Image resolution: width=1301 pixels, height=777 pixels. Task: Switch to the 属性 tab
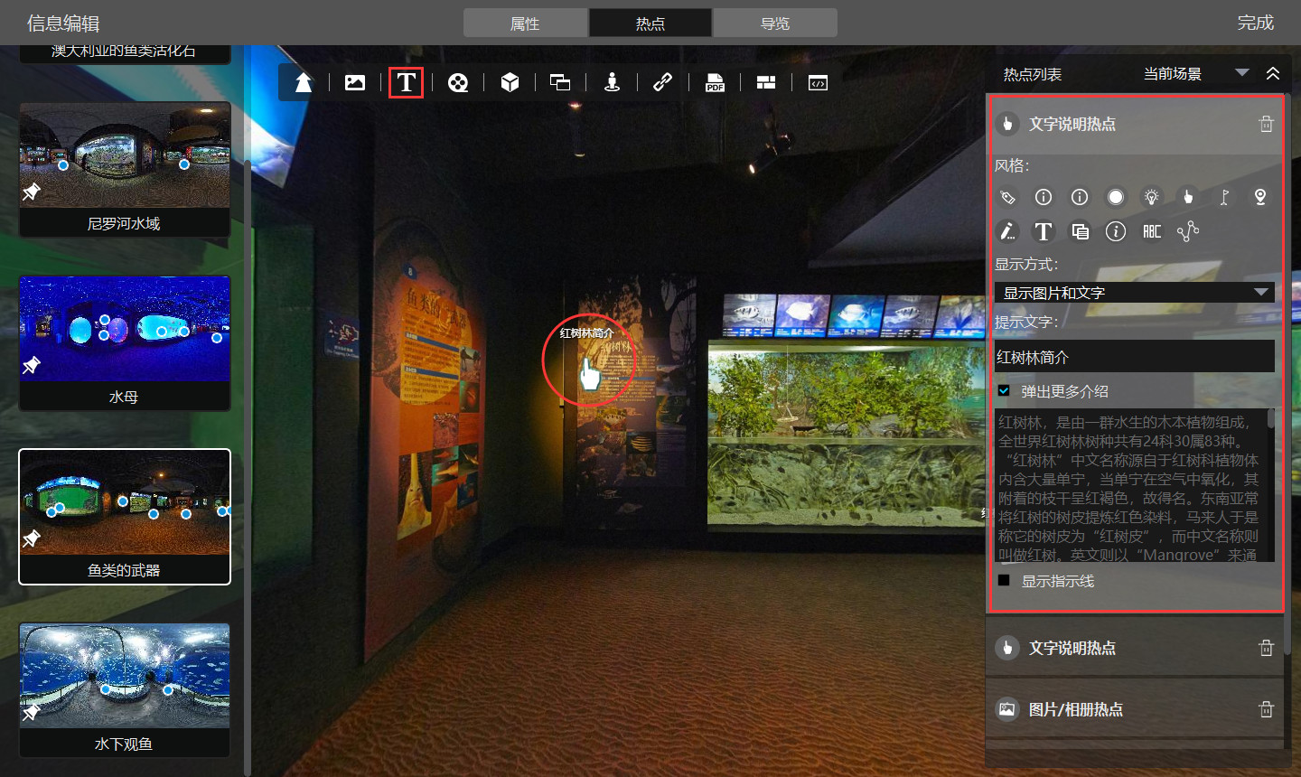coord(525,23)
